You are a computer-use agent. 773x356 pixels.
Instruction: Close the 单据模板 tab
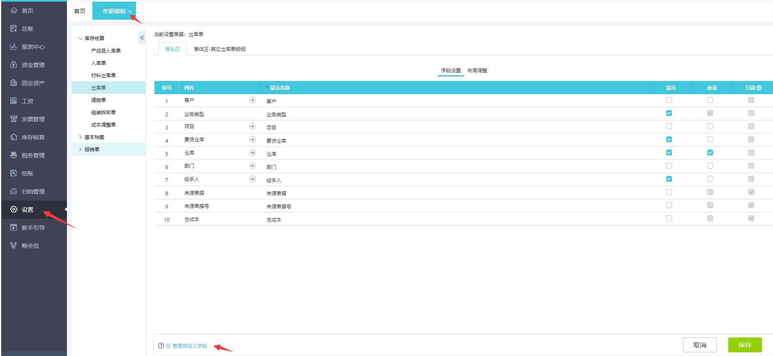click(130, 12)
